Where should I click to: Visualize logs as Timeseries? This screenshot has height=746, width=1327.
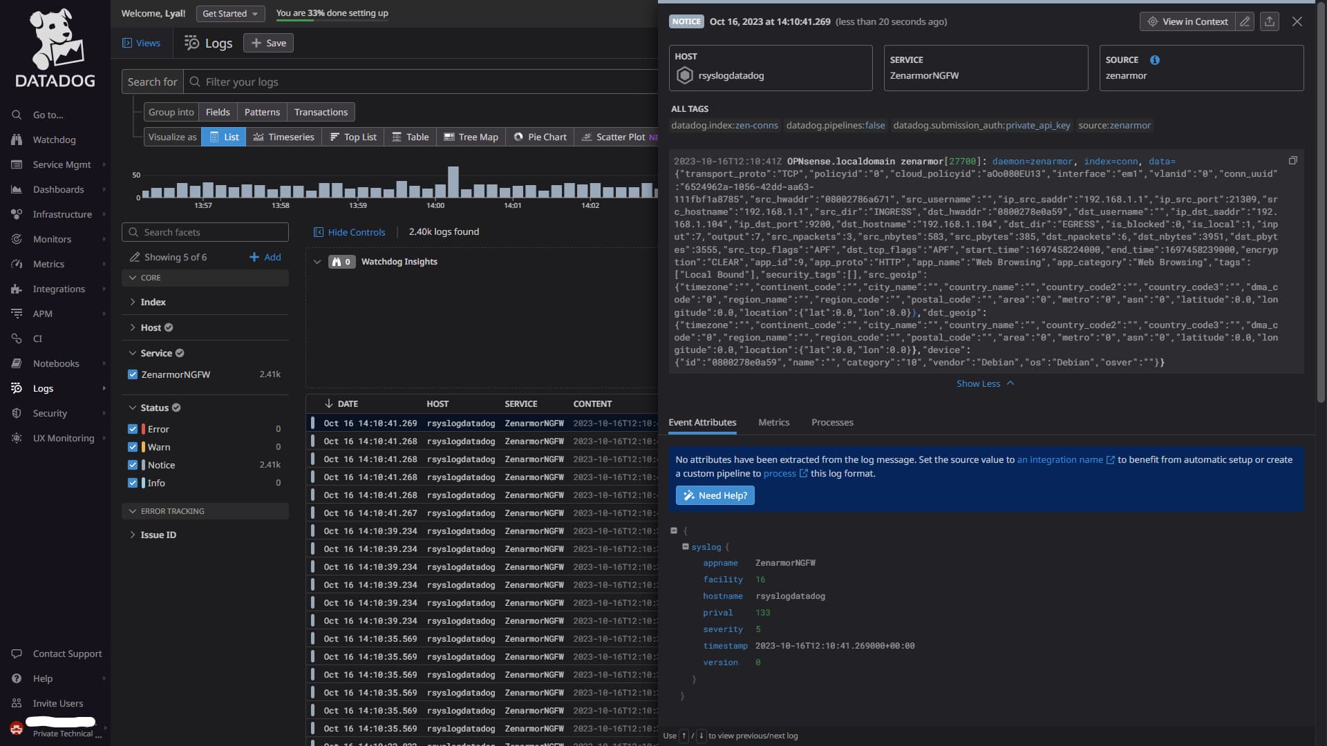pyautogui.click(x=283, y=137)
